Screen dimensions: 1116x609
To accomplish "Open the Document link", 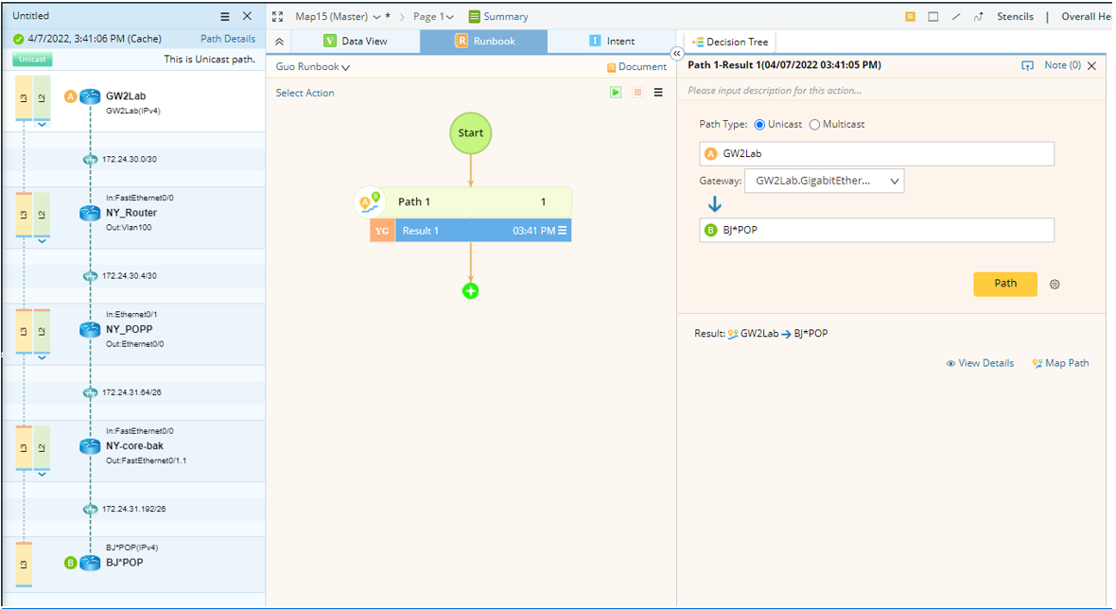I will tap(637, 67).
